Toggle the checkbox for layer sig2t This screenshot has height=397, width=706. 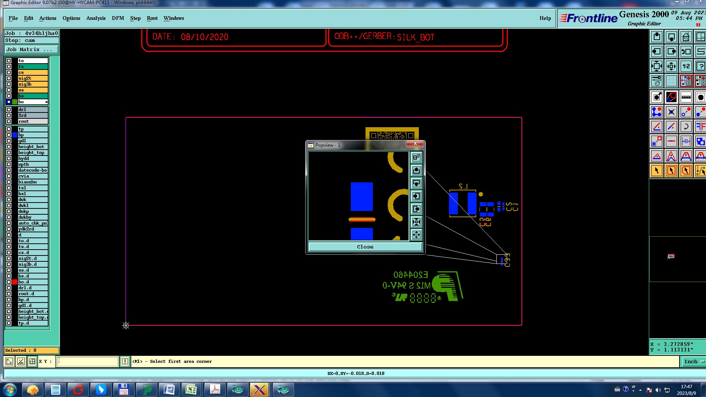[x=9, y=78]
